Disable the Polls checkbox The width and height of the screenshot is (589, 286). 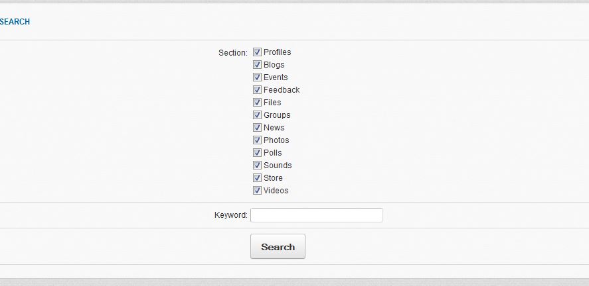pos(257,153)
